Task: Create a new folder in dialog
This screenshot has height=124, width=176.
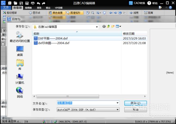Action: [x=113, y=26]
